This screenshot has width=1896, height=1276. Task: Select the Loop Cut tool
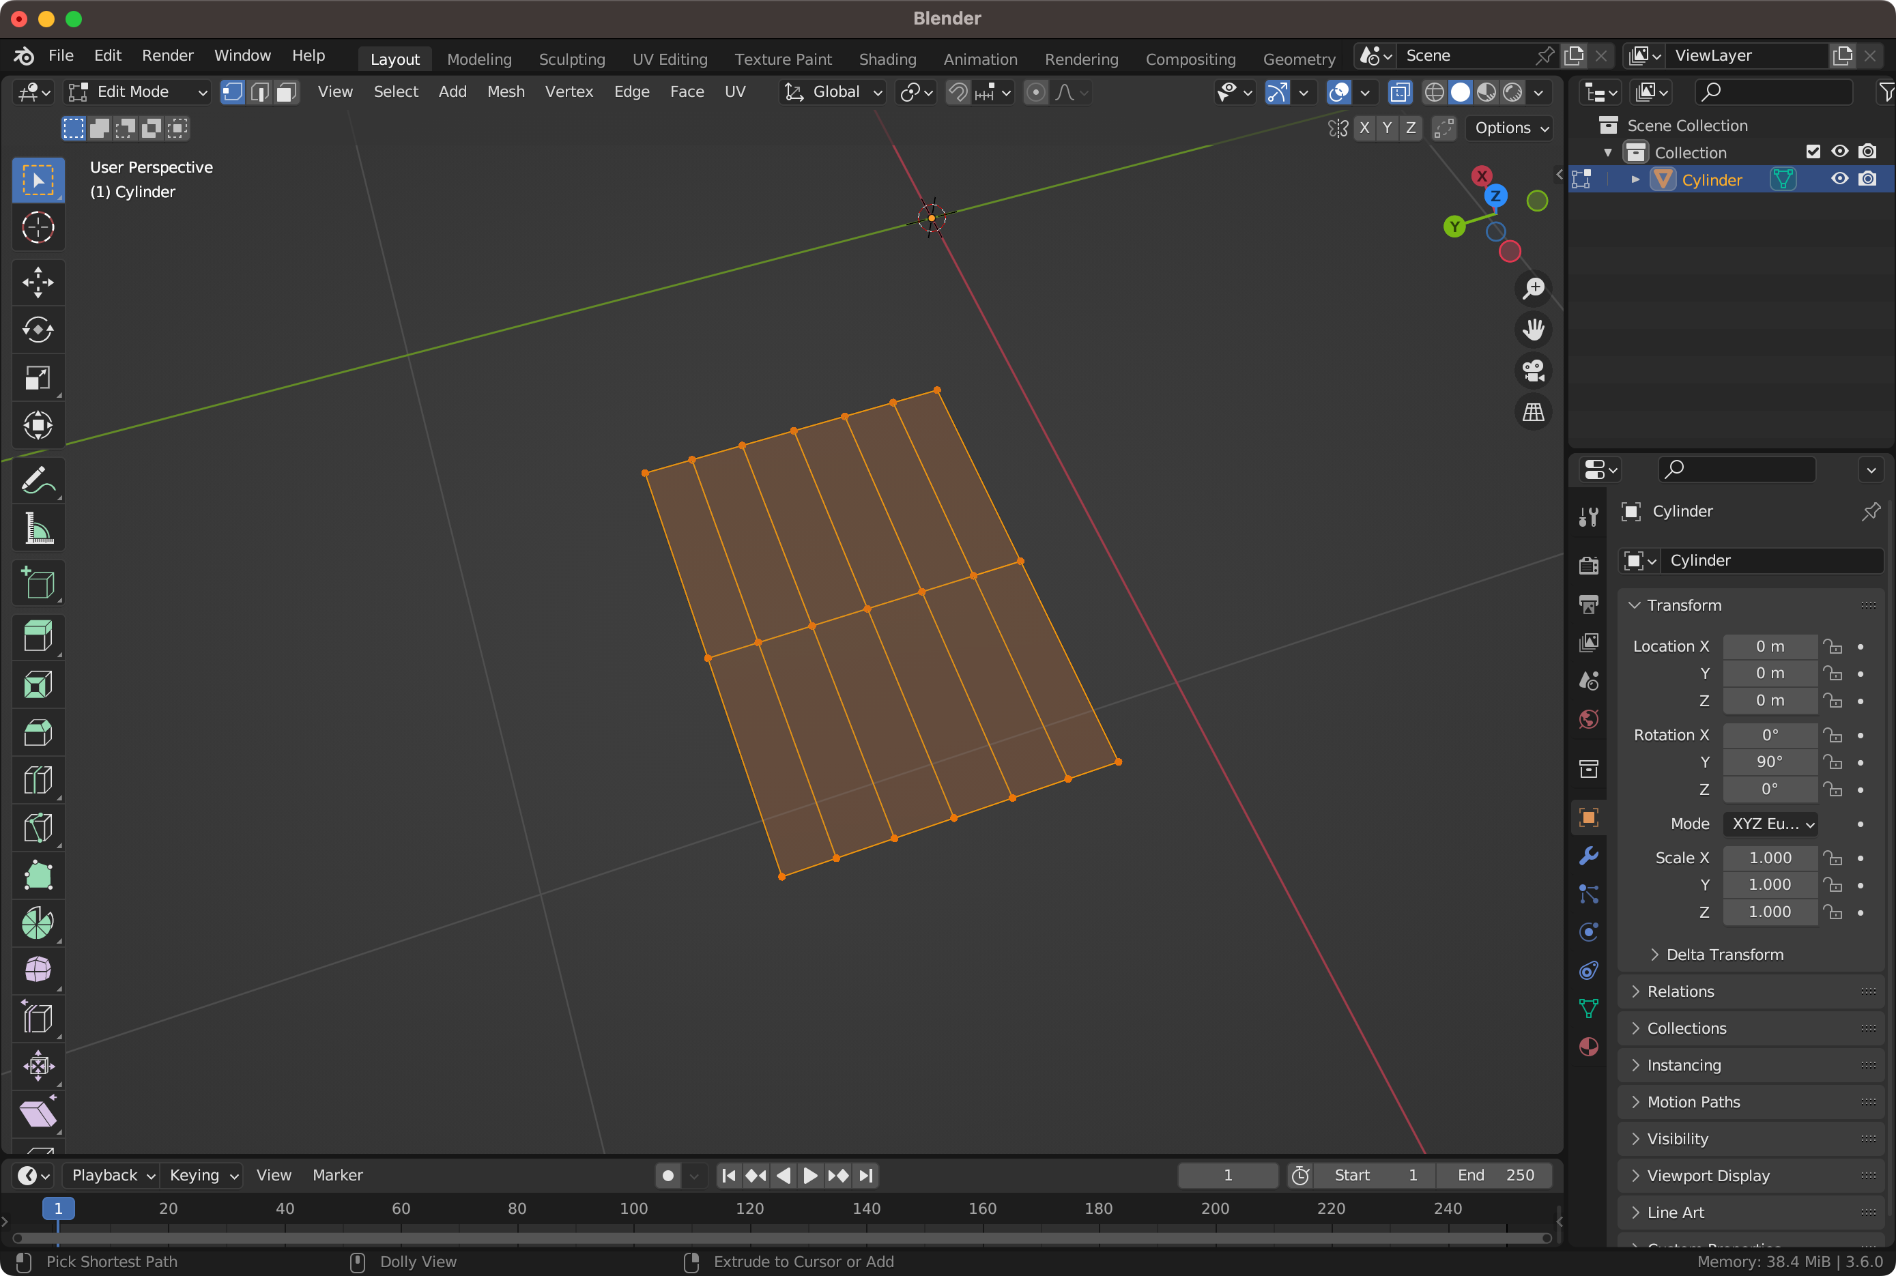pyautogui.click(x=38, y=781)
